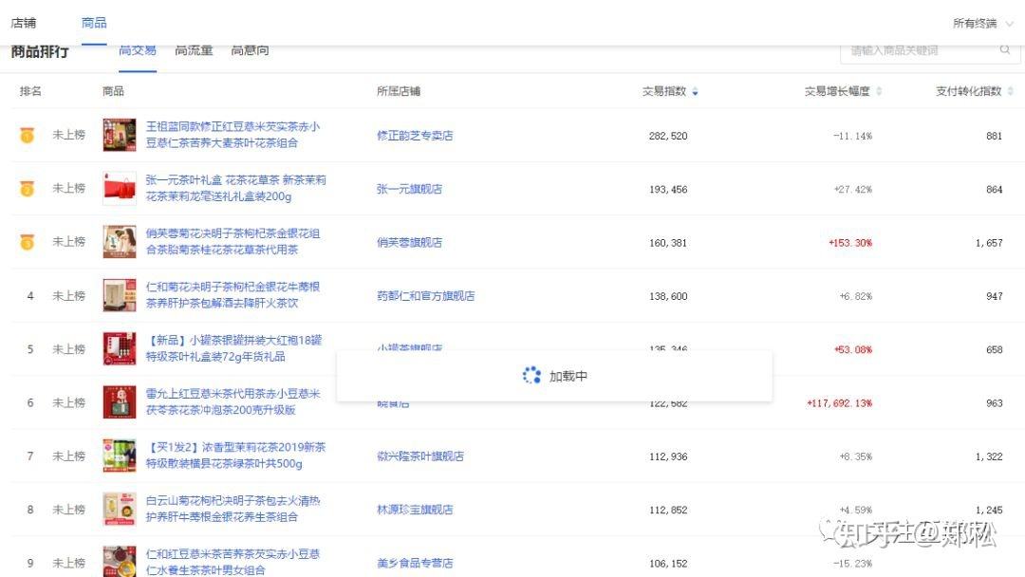Select the 商品 tab

coord(94,23)
